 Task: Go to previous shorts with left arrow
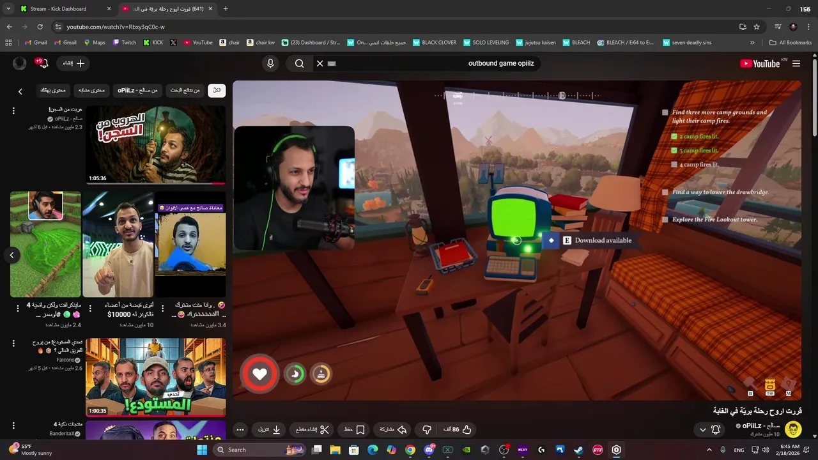tap(12, 256)
